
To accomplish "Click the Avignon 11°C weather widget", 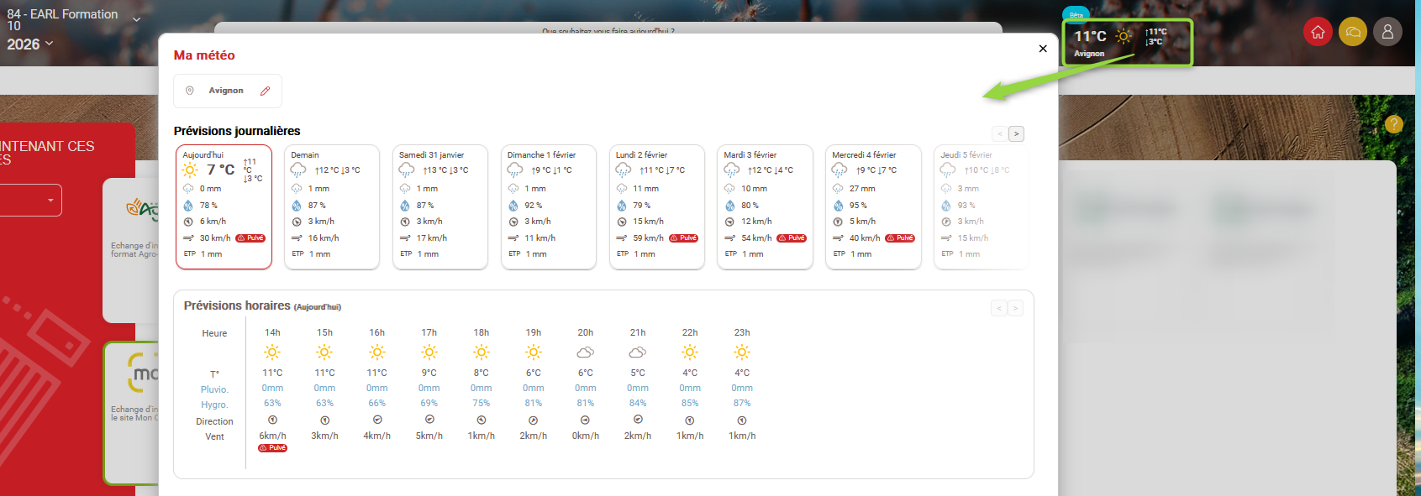I will [1126, 43].
